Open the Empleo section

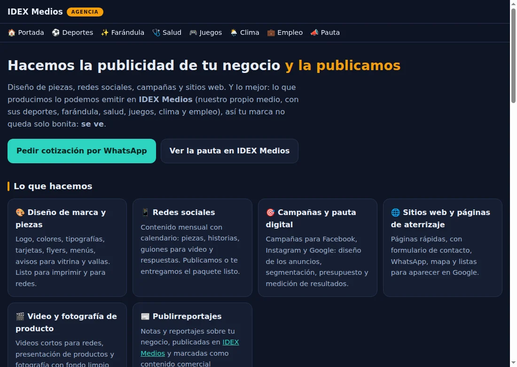pyautogui.click(x=285, y=32)
